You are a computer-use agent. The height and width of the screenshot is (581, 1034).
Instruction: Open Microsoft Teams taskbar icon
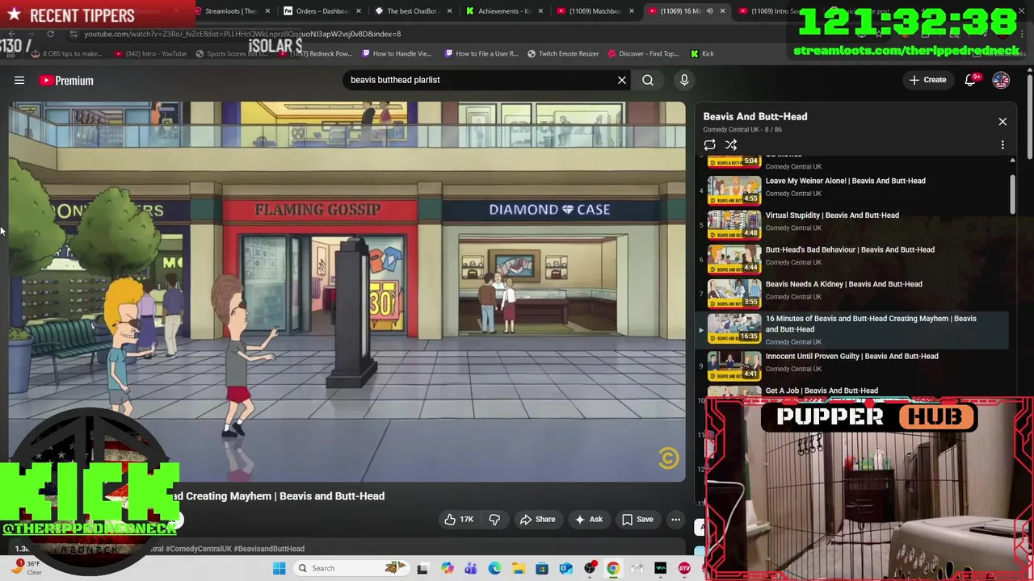tap(471, 568)
